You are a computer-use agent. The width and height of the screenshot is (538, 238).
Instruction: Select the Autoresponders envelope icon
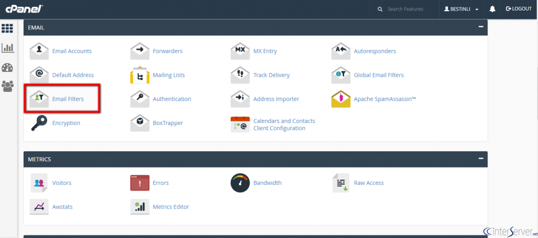click(340, 51)
